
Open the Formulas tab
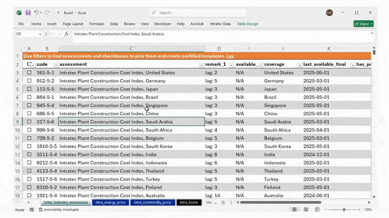(x=96, y=24)
